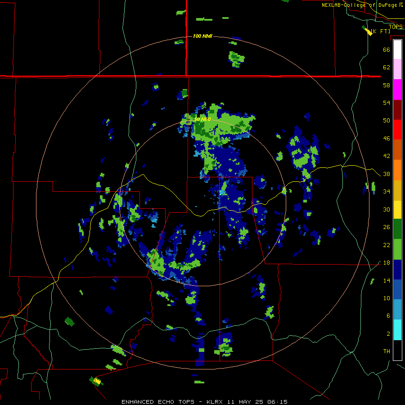Click the 10 legend value
Screen dimensions: 405x405
pos(387,298)
